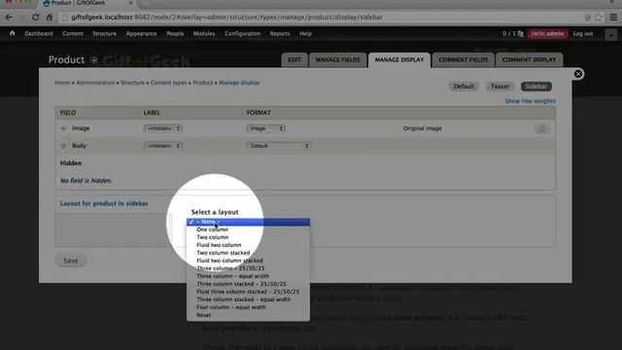Open the Configuration admin menu

click(x=242, y=34)
